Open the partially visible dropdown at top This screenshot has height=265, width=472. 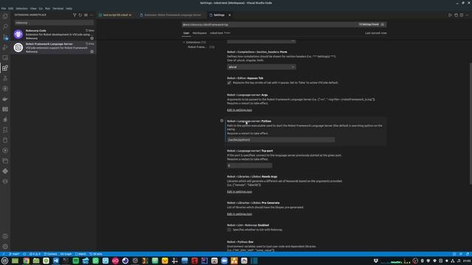click(x=261, y=41)
